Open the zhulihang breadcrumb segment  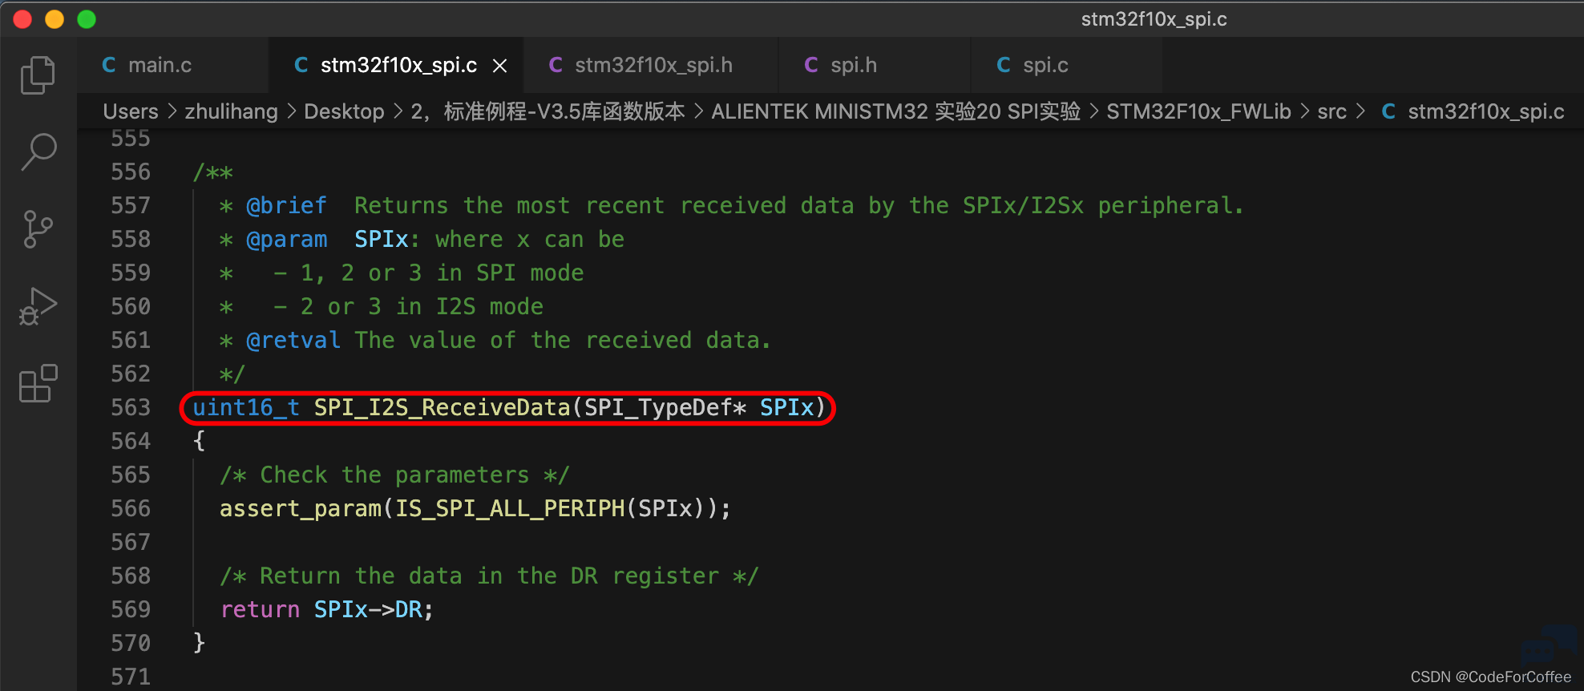click(x=231, y=111)
